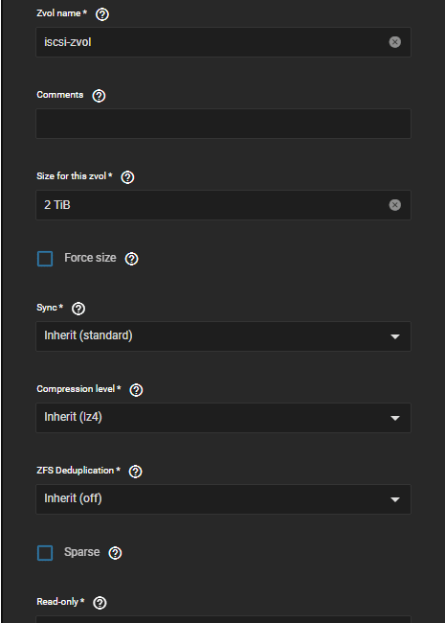The width and height of the screenshot is (445, 623).
Task: View help tooltip for Sparse option
Action: [x=115, y=553]
